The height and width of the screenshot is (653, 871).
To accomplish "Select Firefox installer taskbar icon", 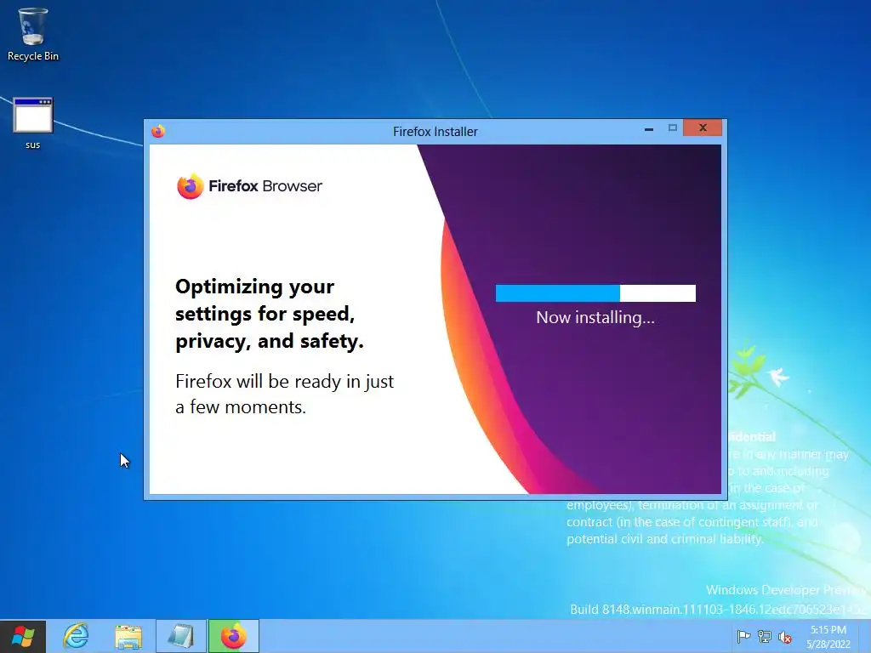I will (234, 636).
